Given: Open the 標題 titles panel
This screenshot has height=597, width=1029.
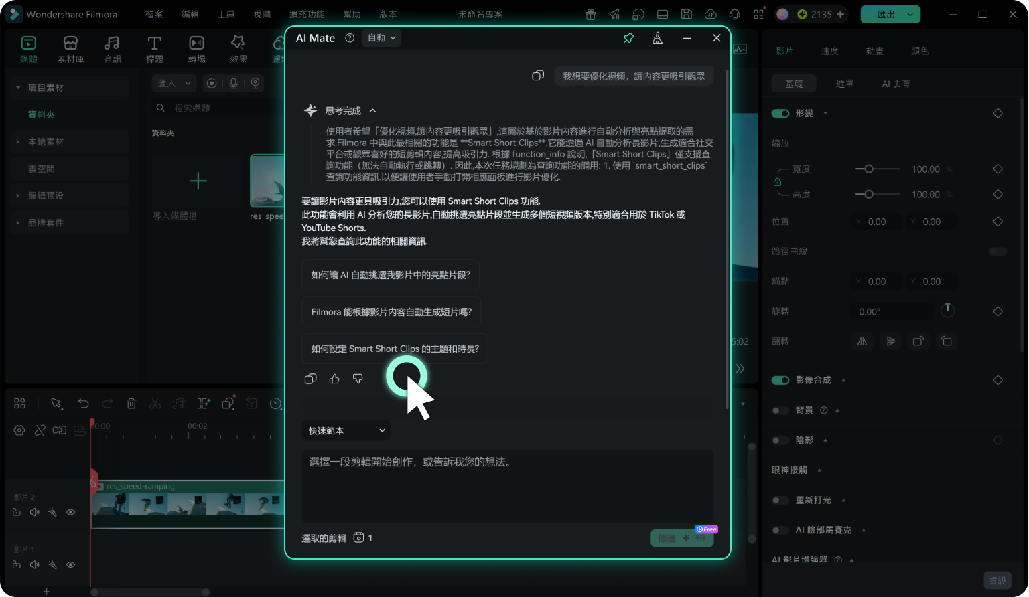Looking at the screenshot, I should coord(155,50).
